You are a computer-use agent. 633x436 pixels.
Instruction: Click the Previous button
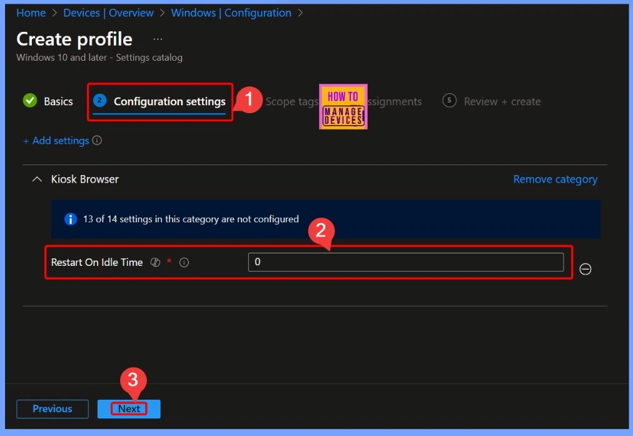point(53,408)
